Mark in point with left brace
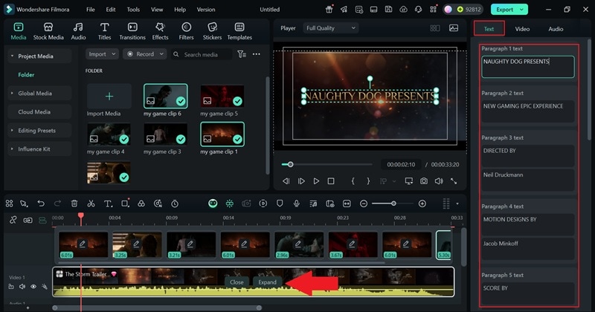 pyautogui.click(x=353, y=181)
